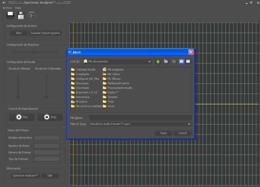This screenshot has width=260, height=187.
Task: Select the Compilador folder
Action: (80, 74)
